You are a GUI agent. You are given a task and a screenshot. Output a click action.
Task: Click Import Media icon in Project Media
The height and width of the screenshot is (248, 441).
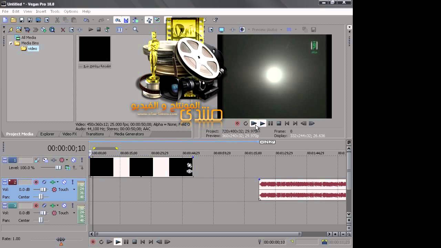19,30
